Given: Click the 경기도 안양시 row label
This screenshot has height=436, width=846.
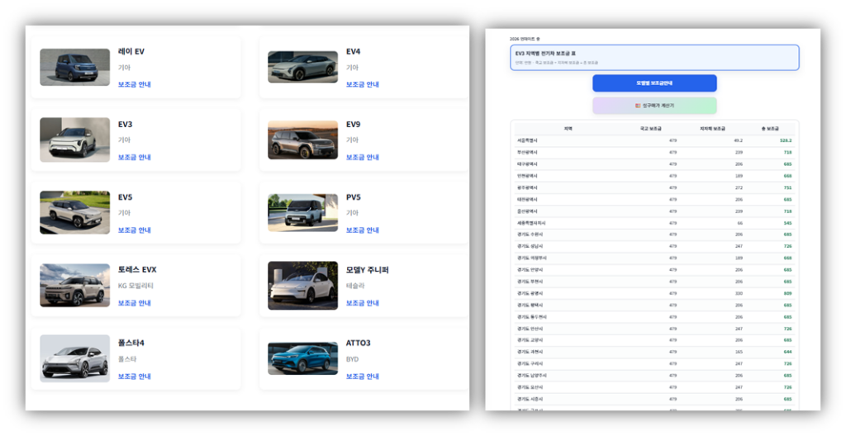Looking at the screenshot, I should pos(530,270).
